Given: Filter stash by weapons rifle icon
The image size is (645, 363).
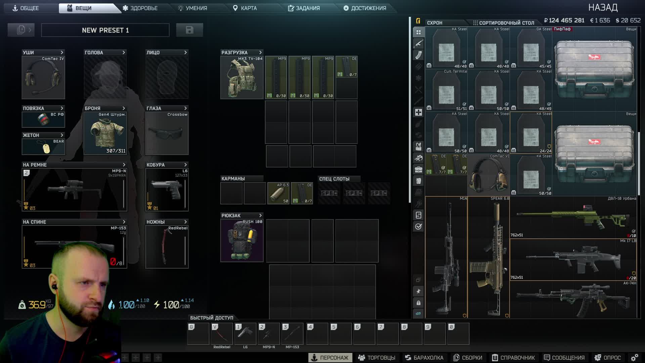Looking at the screenshot, I should tap(418, 44).
